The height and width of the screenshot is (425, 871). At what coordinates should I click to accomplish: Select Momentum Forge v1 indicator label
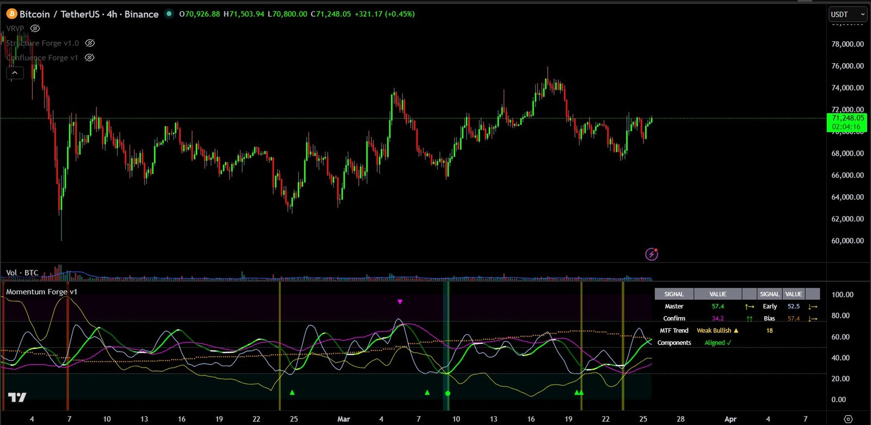(x=41, y=292)
